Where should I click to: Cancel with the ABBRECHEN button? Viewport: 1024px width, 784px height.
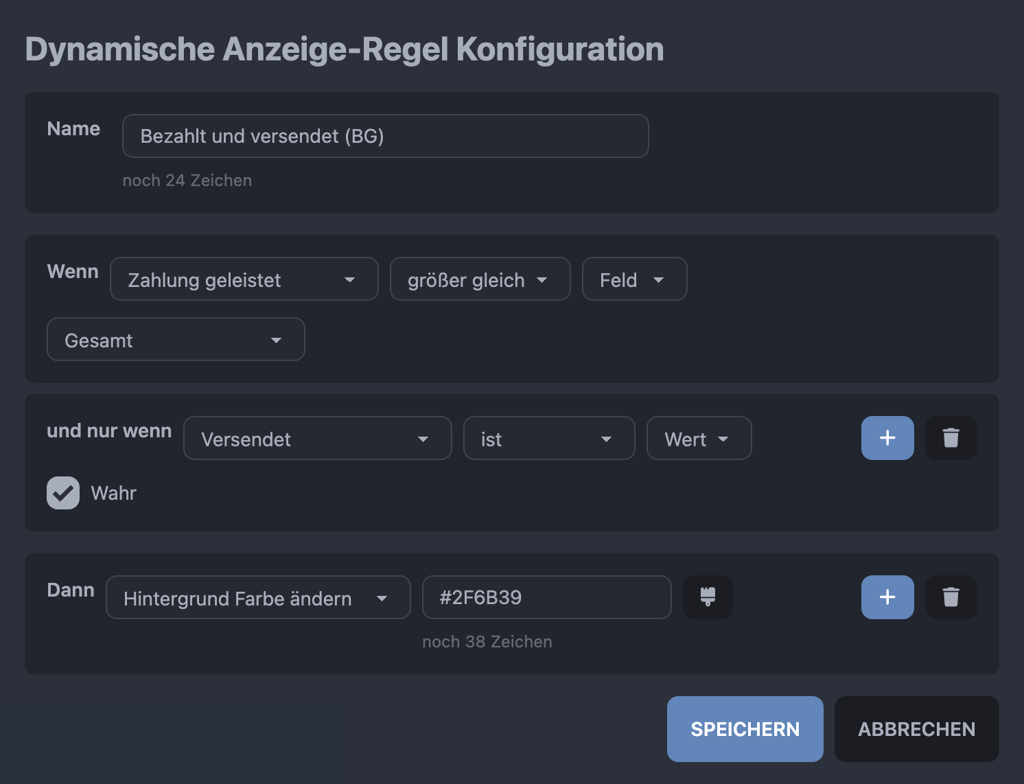pos(916,729)
